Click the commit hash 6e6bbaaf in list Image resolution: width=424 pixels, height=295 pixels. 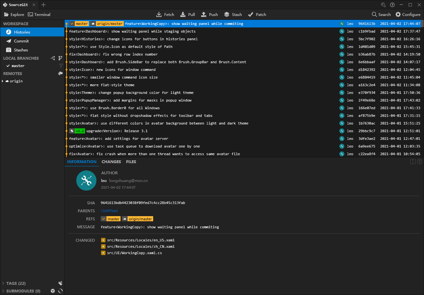tap(367, 62)
